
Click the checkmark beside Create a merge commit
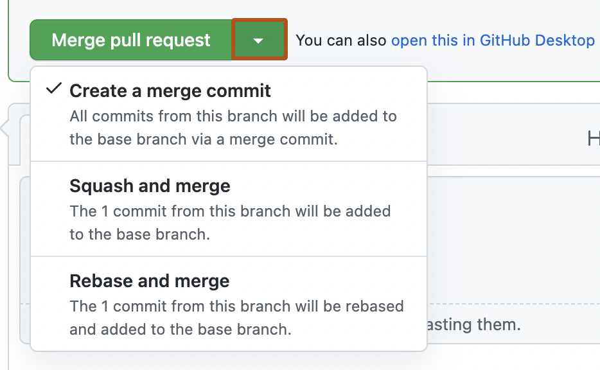point(53,90)
